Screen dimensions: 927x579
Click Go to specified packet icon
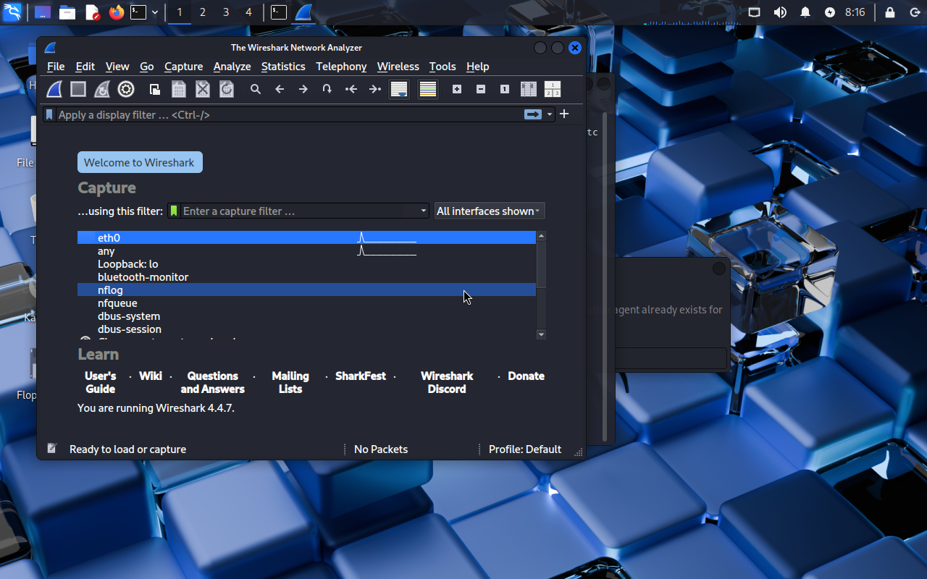(327, 89)
